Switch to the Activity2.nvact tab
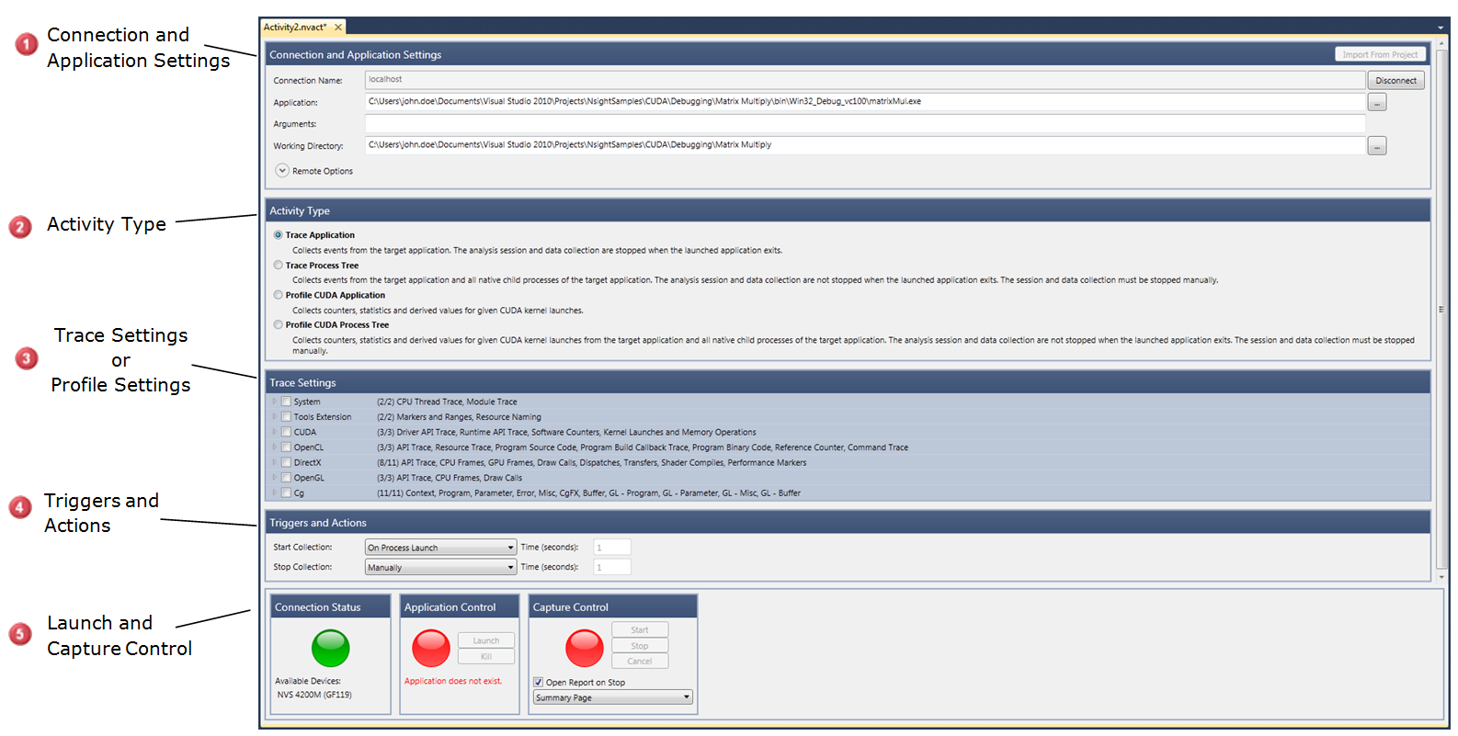The height and width of the screenshot is (736, 1458). (x=295, y=28)
